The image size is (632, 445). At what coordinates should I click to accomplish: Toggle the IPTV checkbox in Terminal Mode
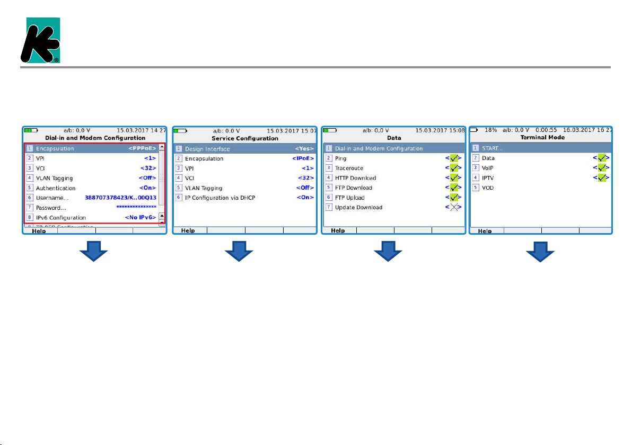601,177
